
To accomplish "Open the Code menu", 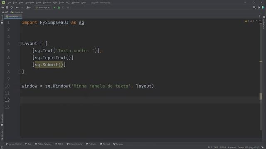I will [x=39, y=2].
